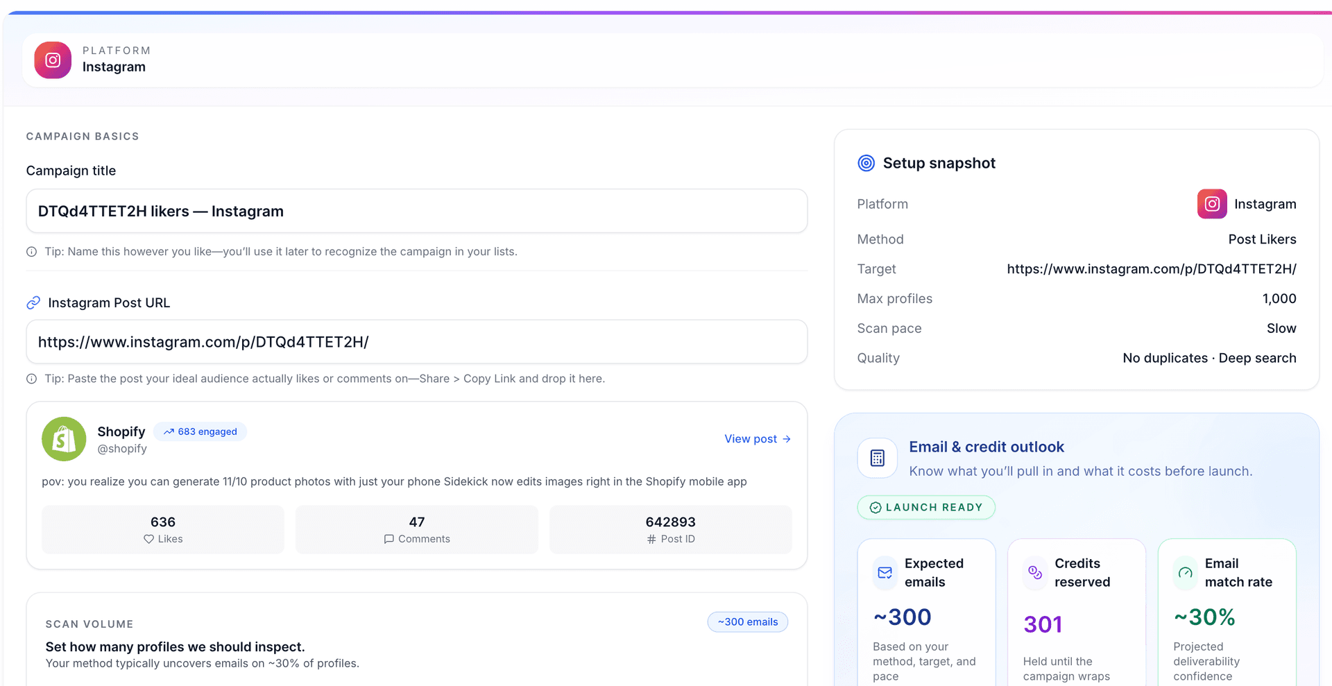Click the hash icon beside Post ID
Screen dimensions: 1332x686
click(651, 539)
